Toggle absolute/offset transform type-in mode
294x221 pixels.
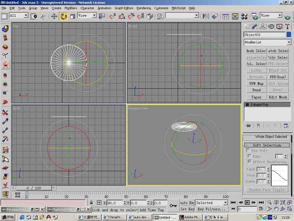(x=99, y=202)
